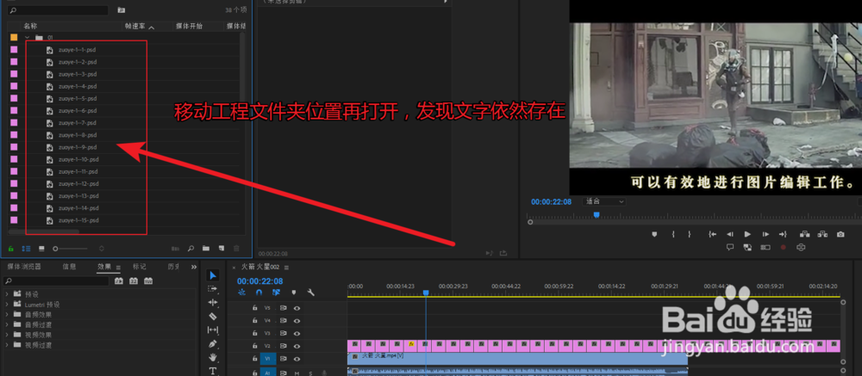This screenshot has height=376, width=862.
Task: Hide track V4 with eye icon
Action: tap(297, 321)
